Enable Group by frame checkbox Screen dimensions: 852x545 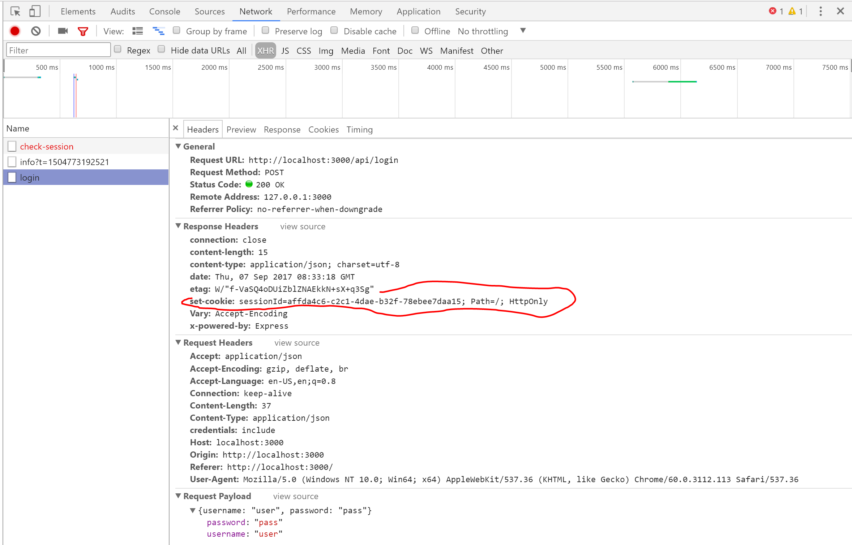(176, 31)
